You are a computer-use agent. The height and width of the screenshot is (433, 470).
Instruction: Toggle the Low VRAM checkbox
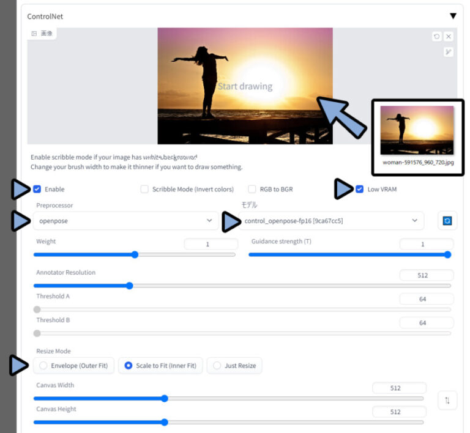tap(359, 190)
